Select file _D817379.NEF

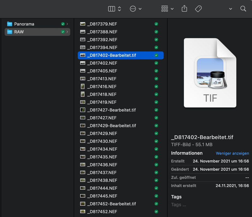tap(102, 24)
